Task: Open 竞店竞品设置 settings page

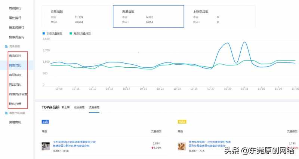Action: (x=18, y=94)
